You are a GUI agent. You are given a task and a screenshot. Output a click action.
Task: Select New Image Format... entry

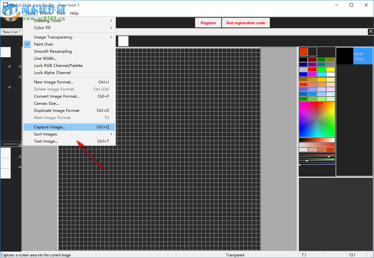click(69, 82)
